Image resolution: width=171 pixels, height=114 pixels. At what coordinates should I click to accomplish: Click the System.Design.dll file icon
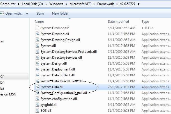point(38,63)
